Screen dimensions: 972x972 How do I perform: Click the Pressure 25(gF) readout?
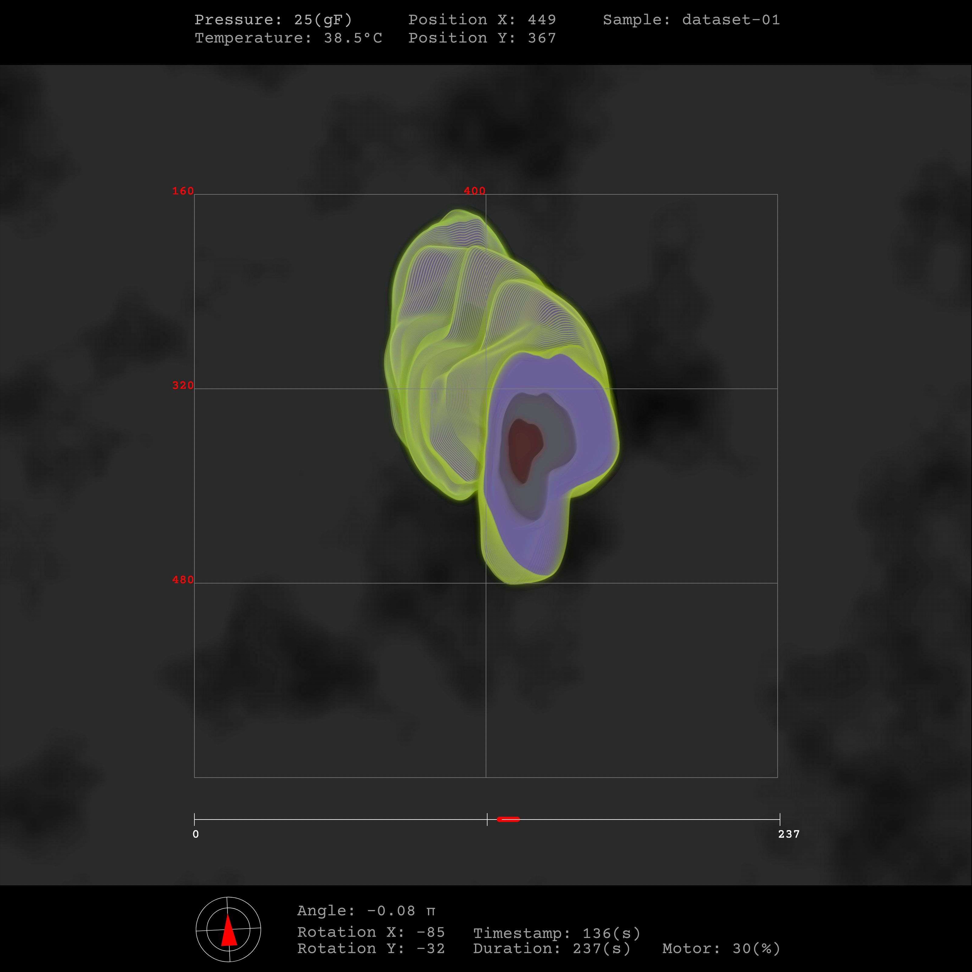[273, 20]
